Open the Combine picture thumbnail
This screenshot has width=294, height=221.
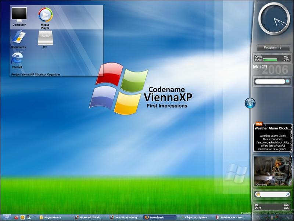272,171
